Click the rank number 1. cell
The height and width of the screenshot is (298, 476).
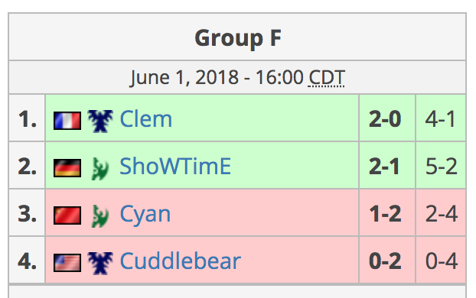pos(27,118)
